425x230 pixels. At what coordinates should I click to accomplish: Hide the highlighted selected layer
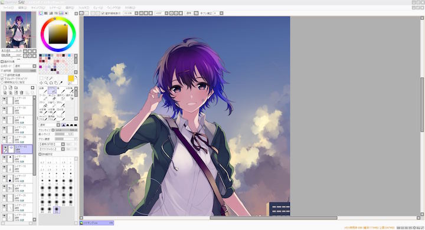coord(5,147)
